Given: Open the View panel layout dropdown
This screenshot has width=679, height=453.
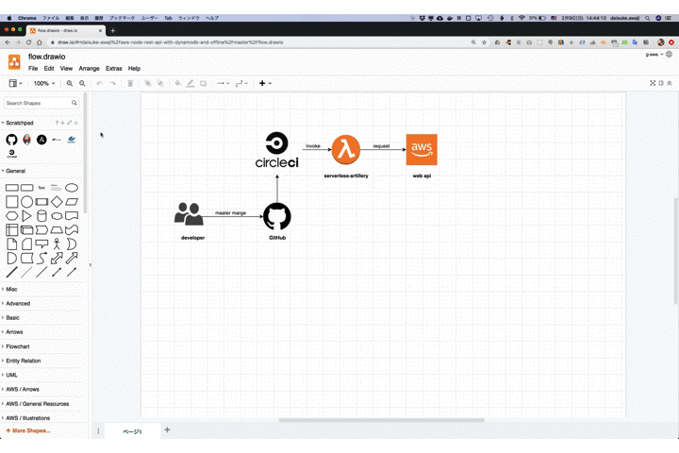Looking at the screenshot, I should [16, 83].
